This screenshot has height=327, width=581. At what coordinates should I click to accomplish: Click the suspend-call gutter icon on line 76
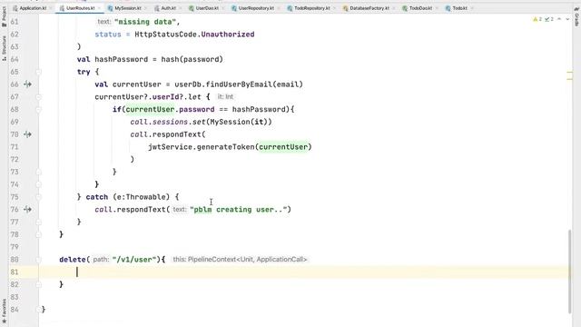coord(27,210)
